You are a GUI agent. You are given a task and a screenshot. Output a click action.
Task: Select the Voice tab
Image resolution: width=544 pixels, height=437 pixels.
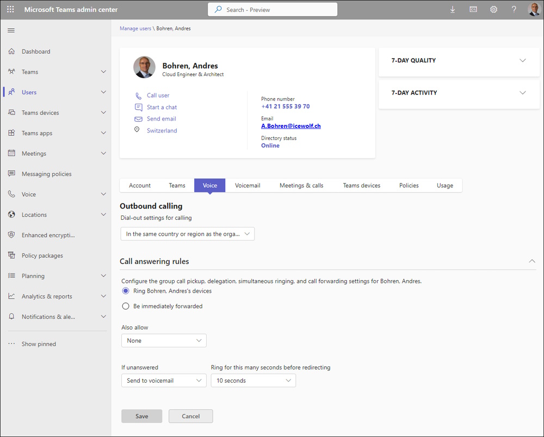(x=209, y=185)
